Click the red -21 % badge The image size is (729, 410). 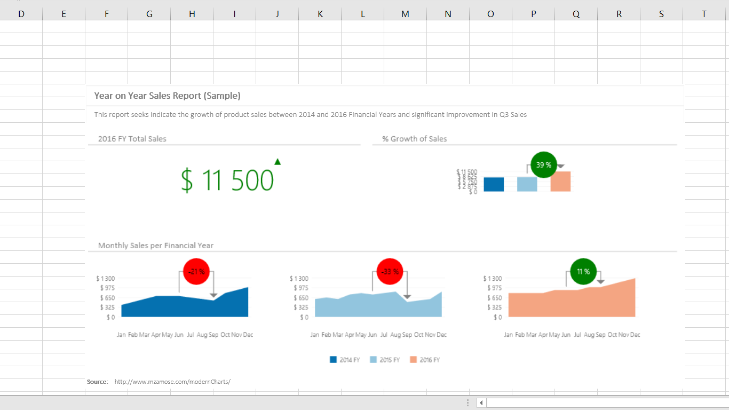(x=196, y=272)
